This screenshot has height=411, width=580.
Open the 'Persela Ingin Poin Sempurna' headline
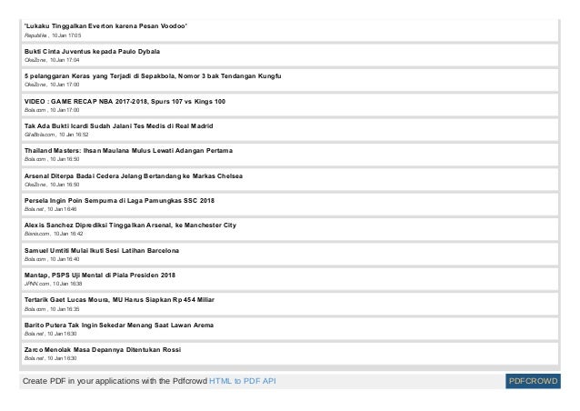click(119, 201)
